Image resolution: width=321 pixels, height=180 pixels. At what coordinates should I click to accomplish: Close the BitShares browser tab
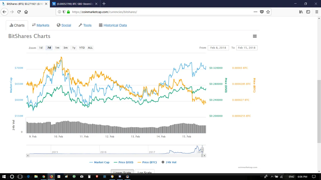coord(46,4)
